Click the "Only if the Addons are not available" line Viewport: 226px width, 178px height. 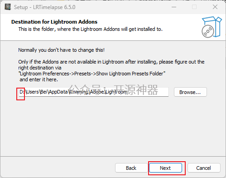tap(111, 62)
